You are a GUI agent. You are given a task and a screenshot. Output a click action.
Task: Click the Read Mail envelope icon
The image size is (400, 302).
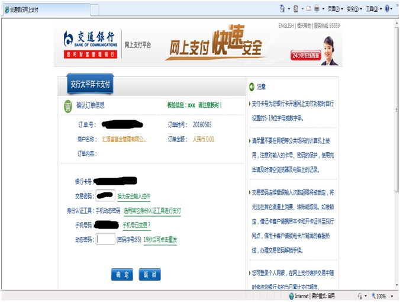click(308, 9)
